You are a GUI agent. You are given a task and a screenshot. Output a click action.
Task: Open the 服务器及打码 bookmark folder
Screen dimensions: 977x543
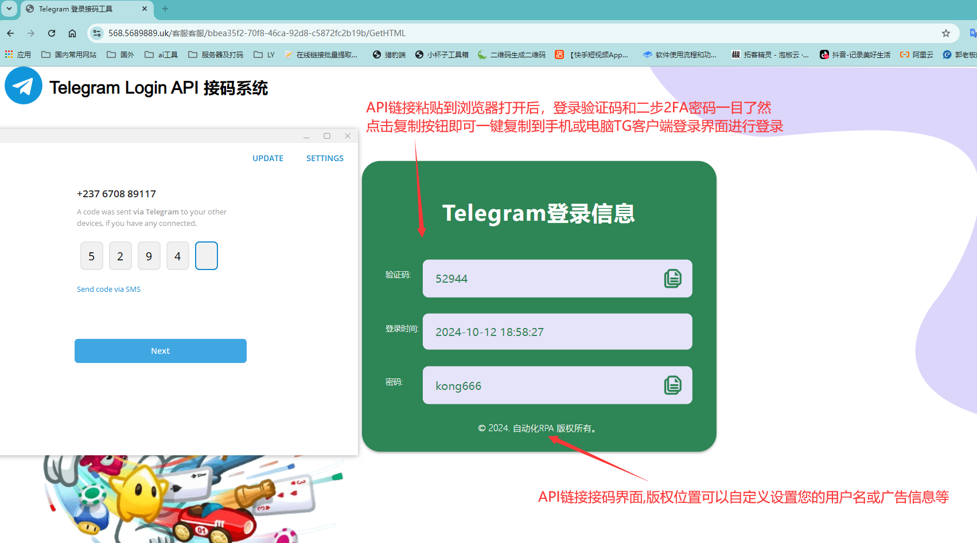pos(216,54)
